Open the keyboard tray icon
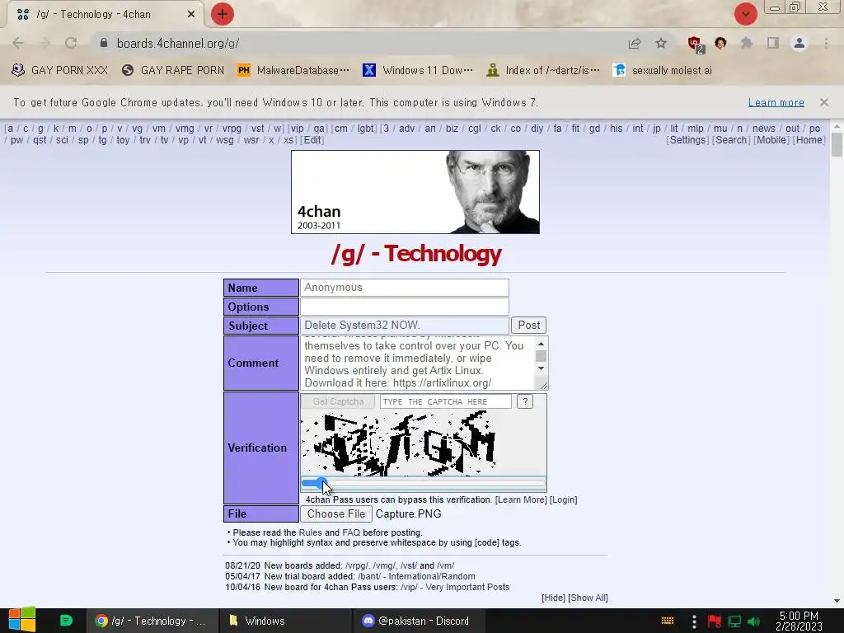 tap(668, 621)
